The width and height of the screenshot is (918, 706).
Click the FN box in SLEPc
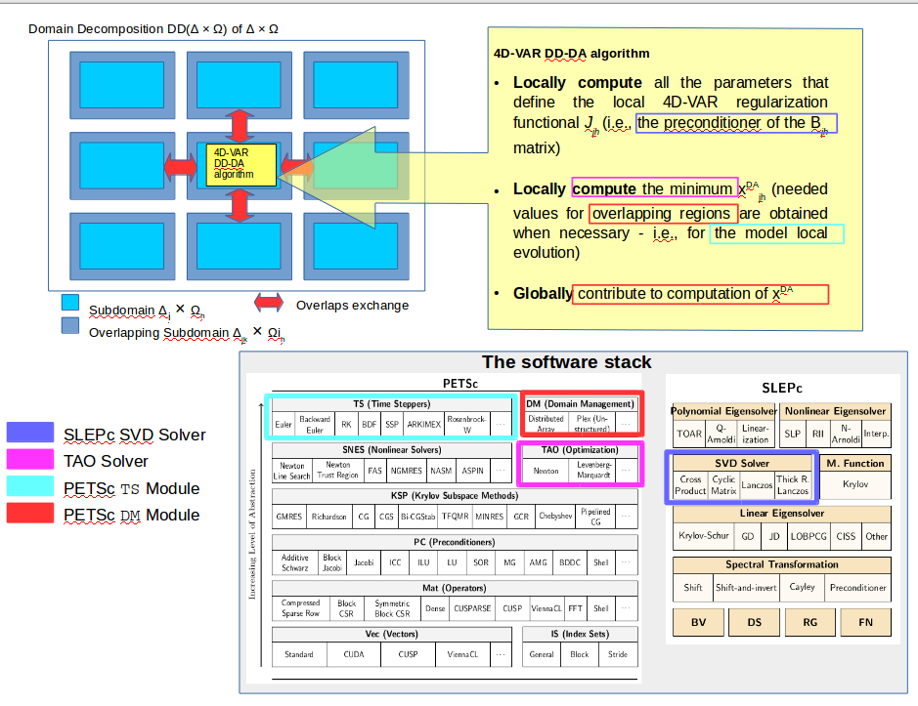click(865, 622)
